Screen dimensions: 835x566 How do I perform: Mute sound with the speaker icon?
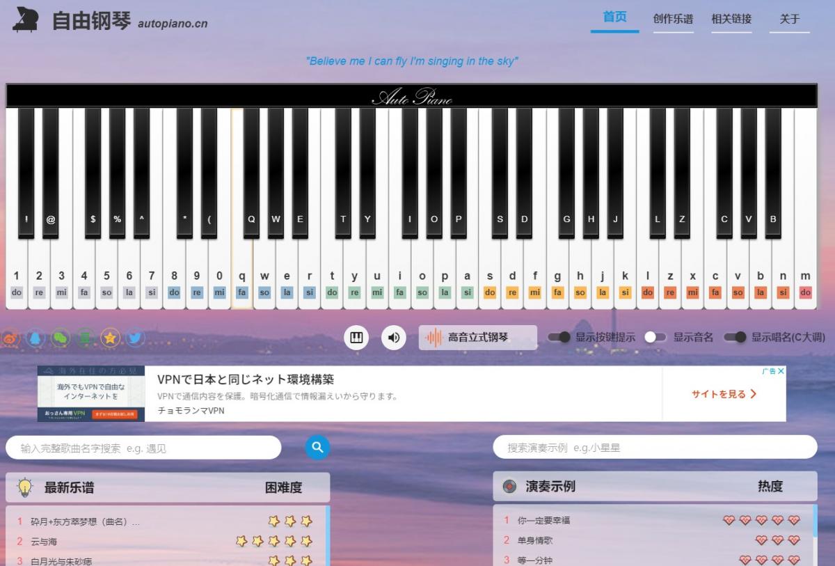394,338
